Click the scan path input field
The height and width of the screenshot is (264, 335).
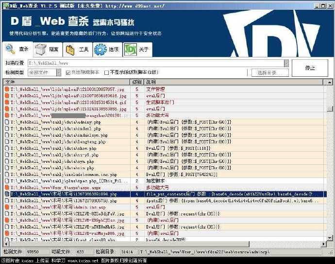(x=156, y=63)
